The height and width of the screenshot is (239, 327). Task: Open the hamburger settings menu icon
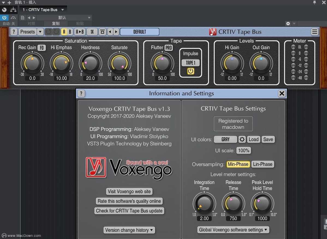pos(315,32)
